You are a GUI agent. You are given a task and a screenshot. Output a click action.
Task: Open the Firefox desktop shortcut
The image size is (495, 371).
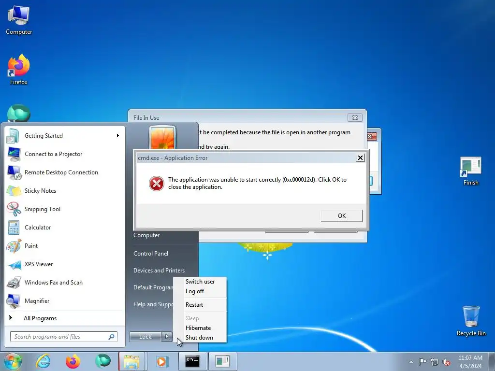19,70
